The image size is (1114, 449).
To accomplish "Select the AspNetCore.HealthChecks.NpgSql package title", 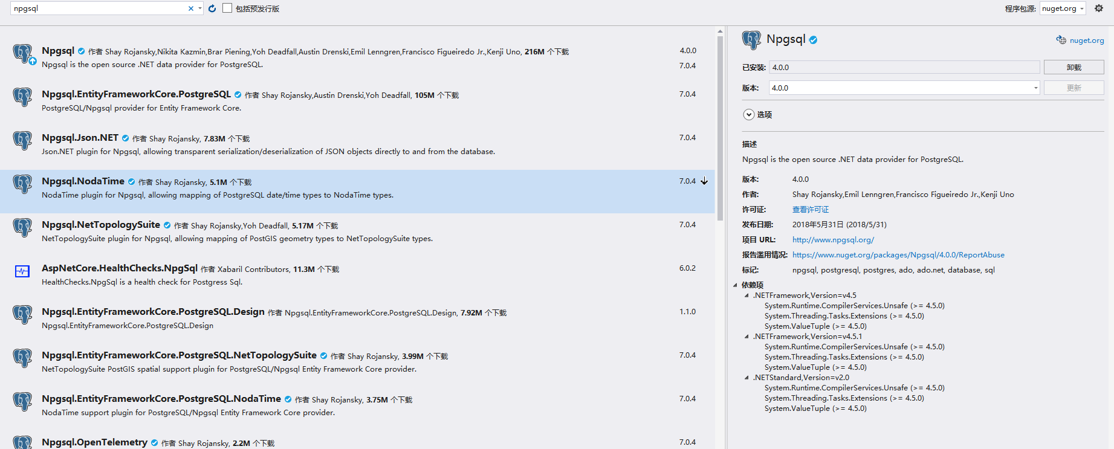I will point(120,268).
